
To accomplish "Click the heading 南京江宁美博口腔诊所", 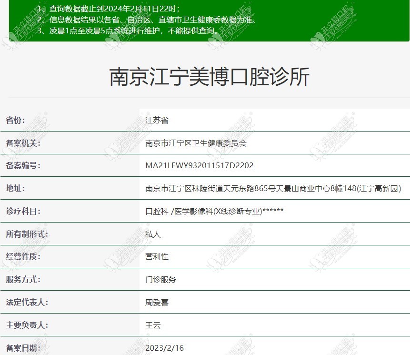I will click(209, 77).
